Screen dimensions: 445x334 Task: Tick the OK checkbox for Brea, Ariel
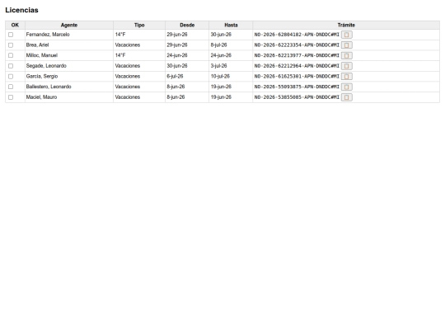pos(11,45)
